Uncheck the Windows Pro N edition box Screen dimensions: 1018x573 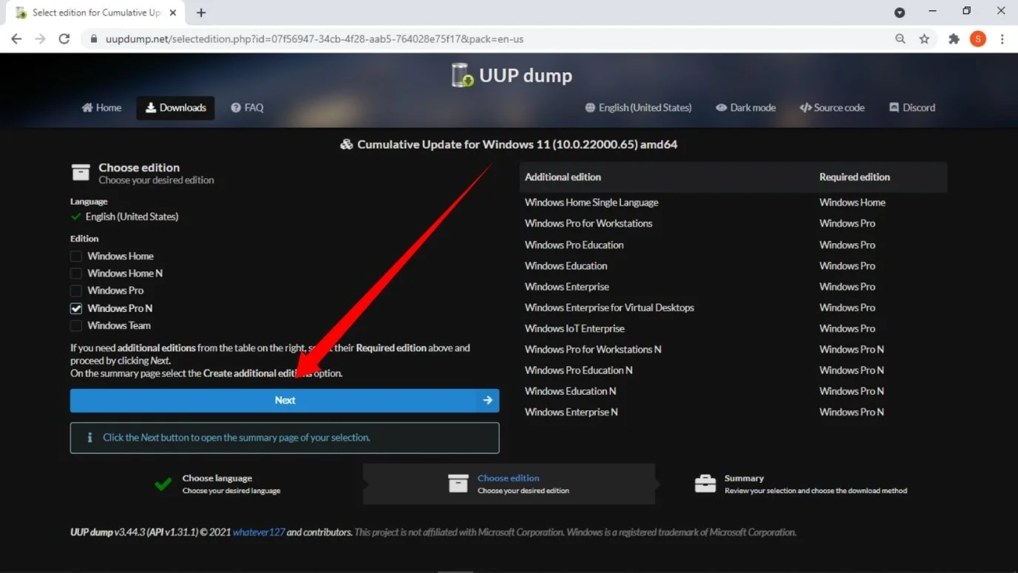76,308
